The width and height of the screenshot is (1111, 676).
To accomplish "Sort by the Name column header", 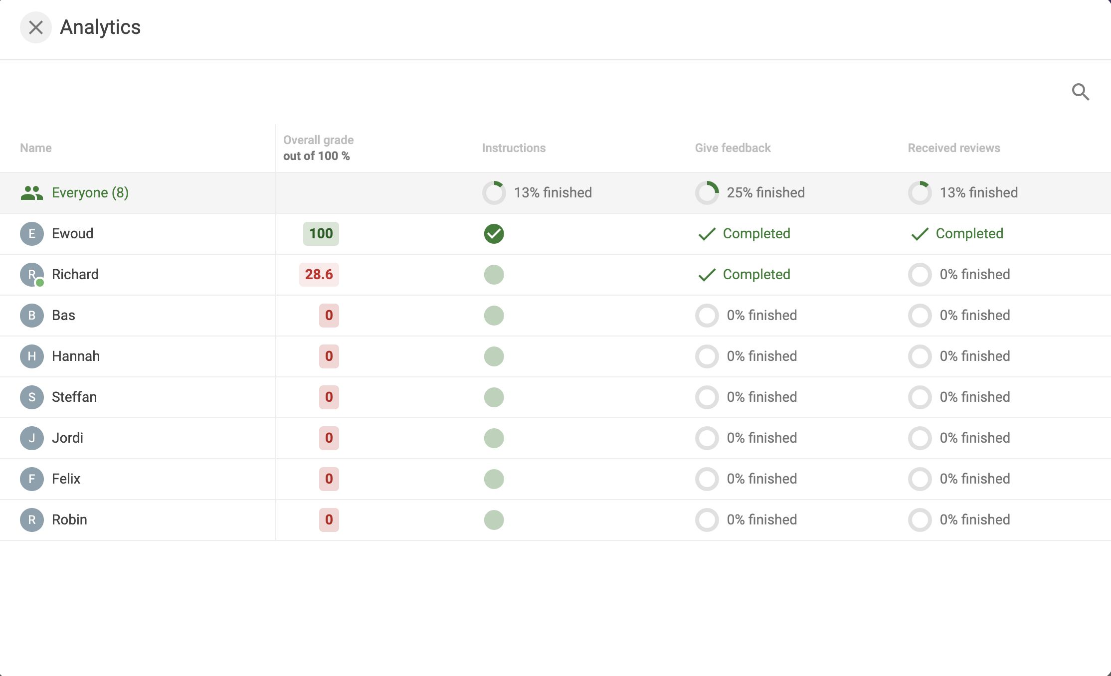I will pyautogui.click(x=36, y=148).
